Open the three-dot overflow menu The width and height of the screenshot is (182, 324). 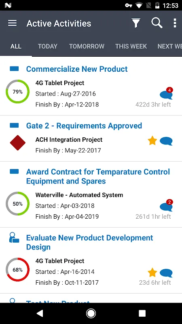pos(175,23)
